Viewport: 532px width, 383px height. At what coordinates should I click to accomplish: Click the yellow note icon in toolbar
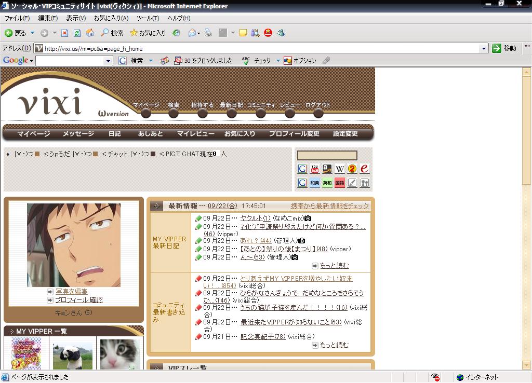pyautogui.click(x=243, y=33)
